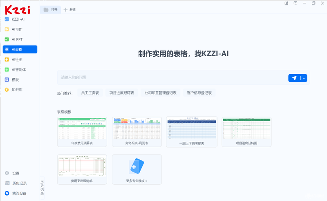Screen dimensions: 327x201
Task: Click 历史记录 sidebar label
Action: pyautogui.click(x=19, y=183)
